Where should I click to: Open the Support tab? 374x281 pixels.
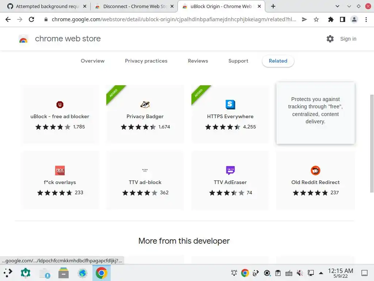(238, 61)
